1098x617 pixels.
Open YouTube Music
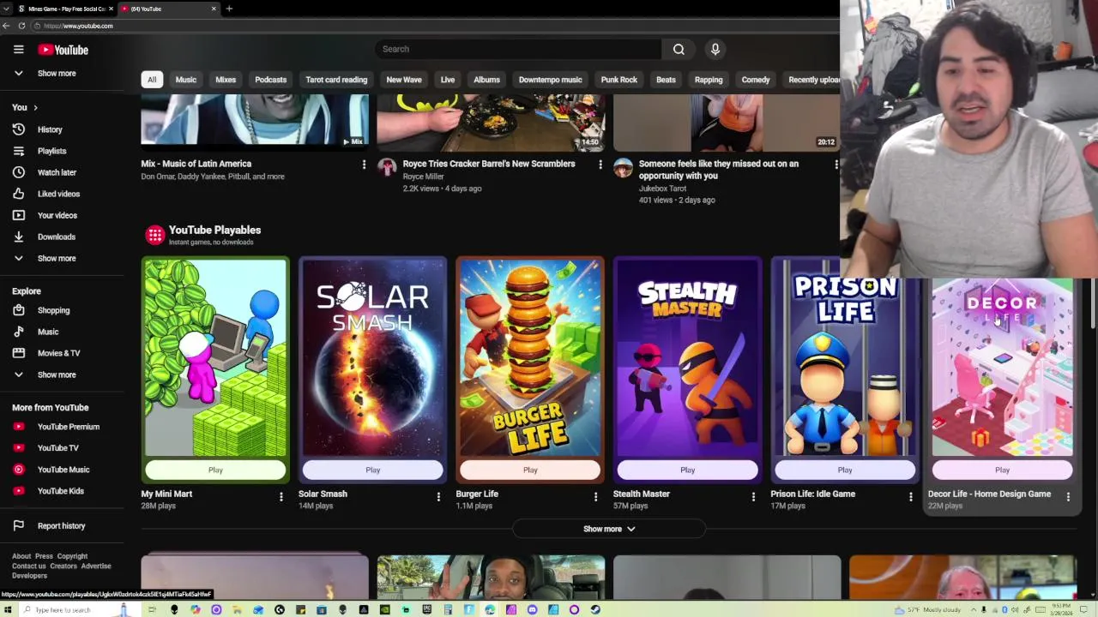(x=64, y=470)
